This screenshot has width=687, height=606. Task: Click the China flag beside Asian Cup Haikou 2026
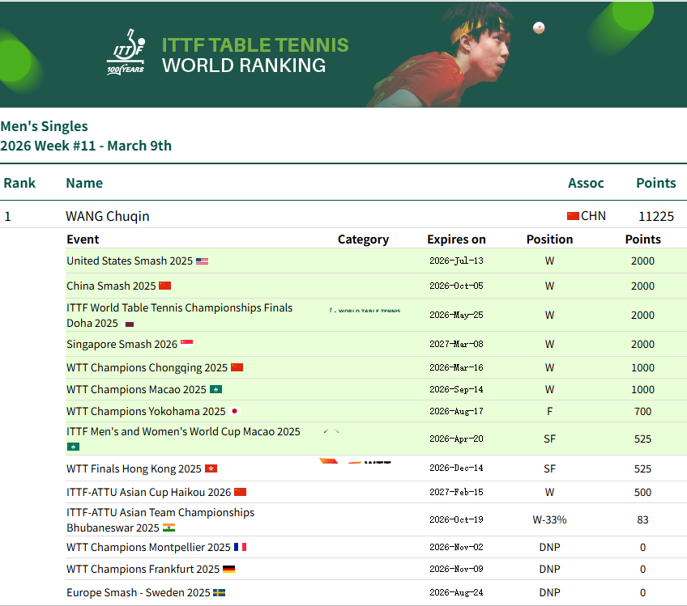[240, 492]
